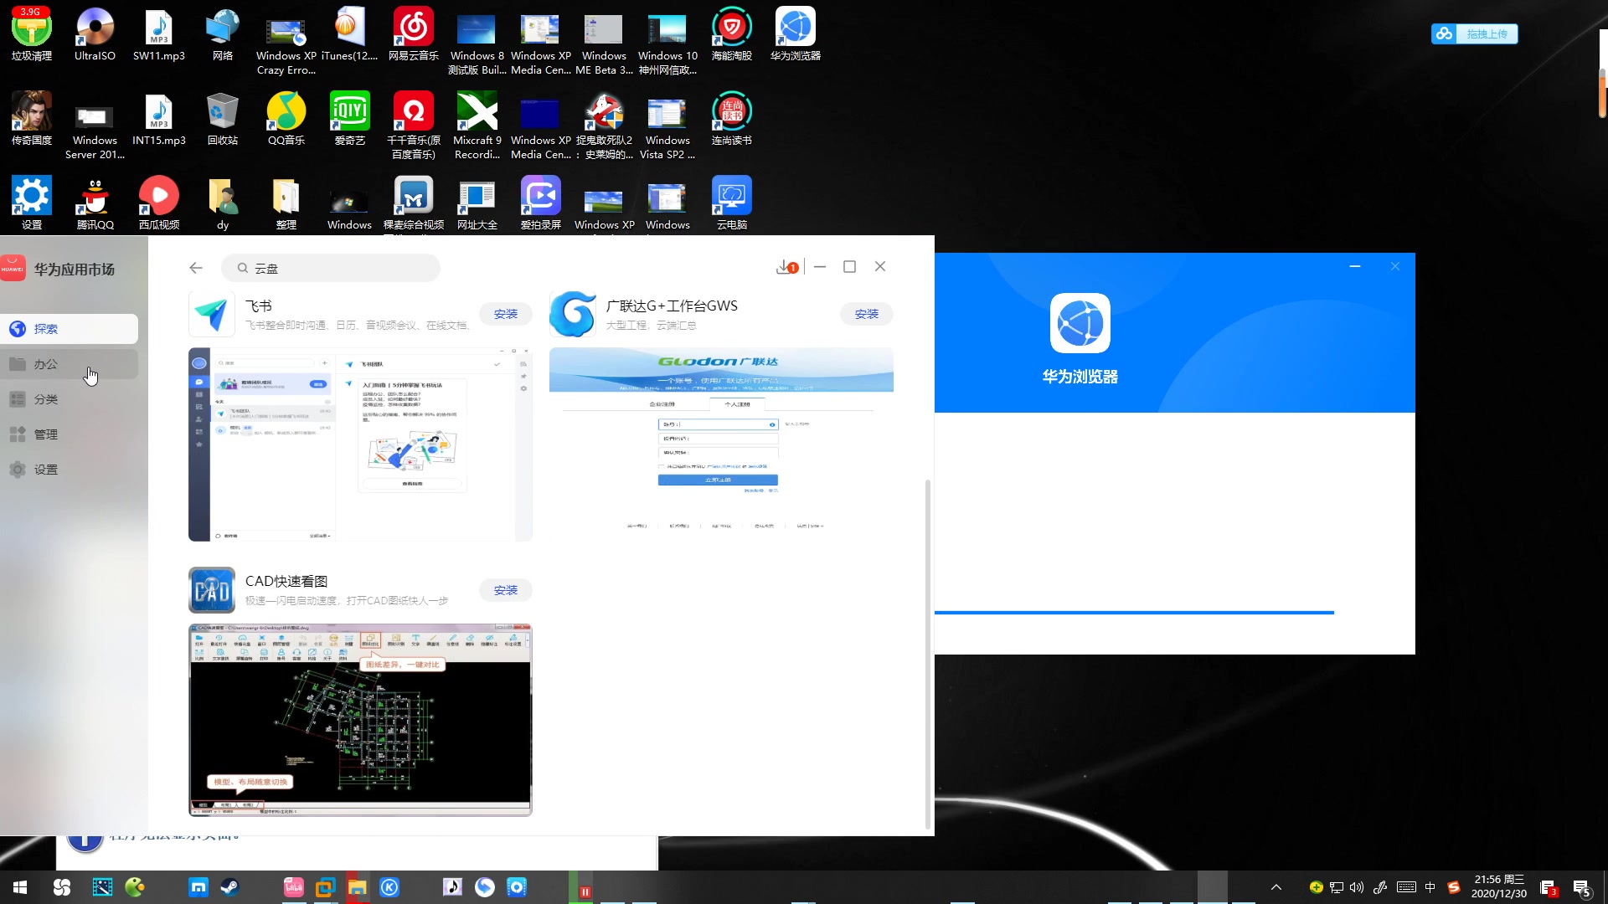Open the 西瓜视频 desktop icon

click(159, 203)
